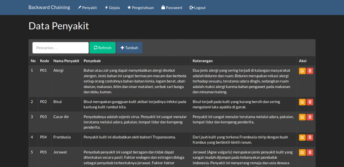This screenshot has width=344, height=167.
Task: Click the Frambusia cause about Trypanosoma bacteria
Action: (x=130, y=137)
